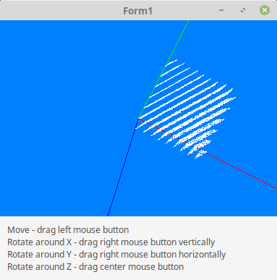
Task: Click the blue area below the red axis
Action: pyautogui.click(x=205, y=193)
